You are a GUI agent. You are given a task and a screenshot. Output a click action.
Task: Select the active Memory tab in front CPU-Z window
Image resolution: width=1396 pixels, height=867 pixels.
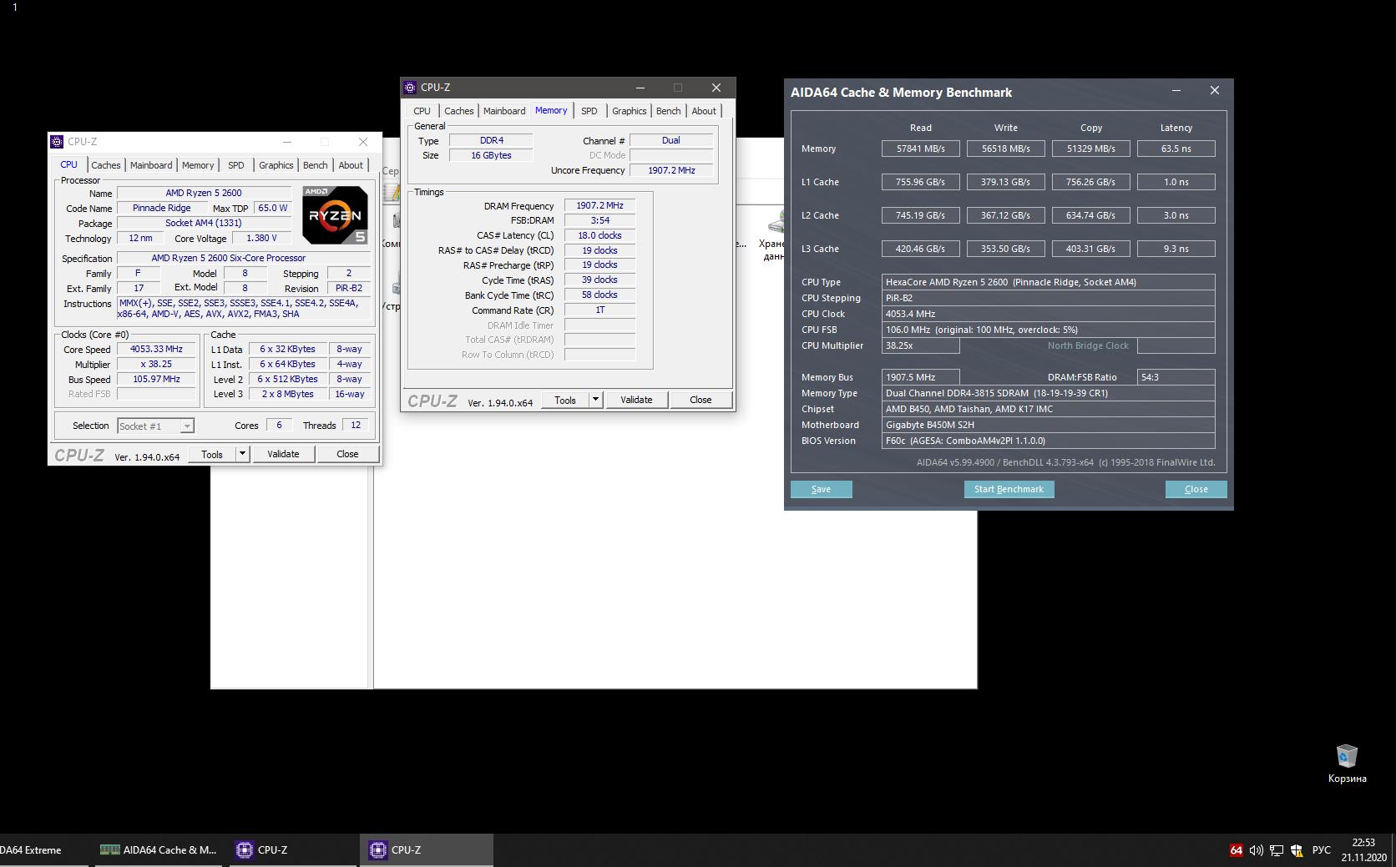[551, 110]
